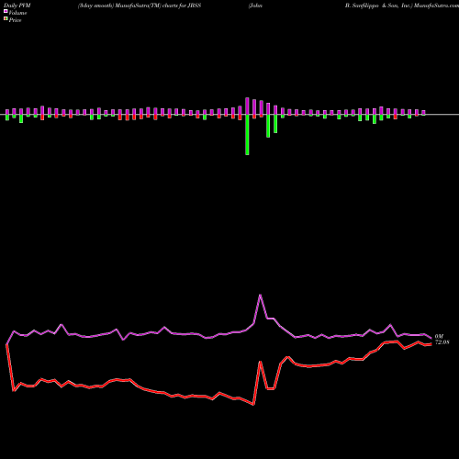Click the 'B. Sanfilippo & Son, Inc.' company name
The image size is (459, 459).
pos(379,6)
